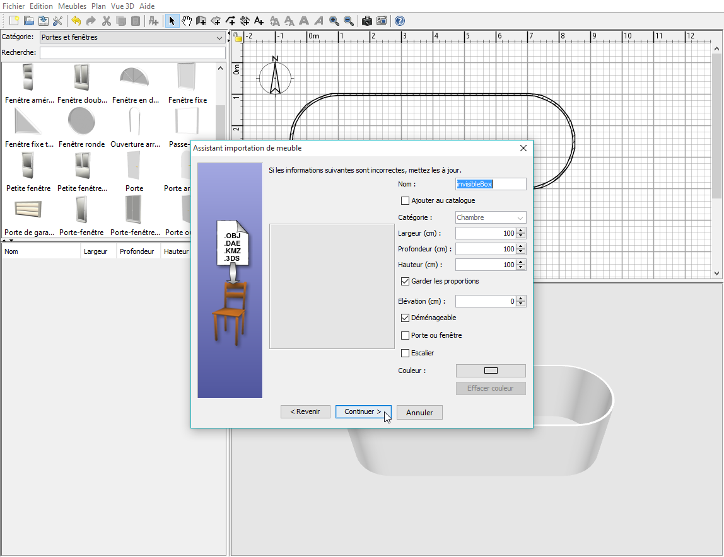Image resolution: width=724 pixels, height=557 pixels.
Task: Select the Porte de garage catalog item
Action: click(28, 216)
